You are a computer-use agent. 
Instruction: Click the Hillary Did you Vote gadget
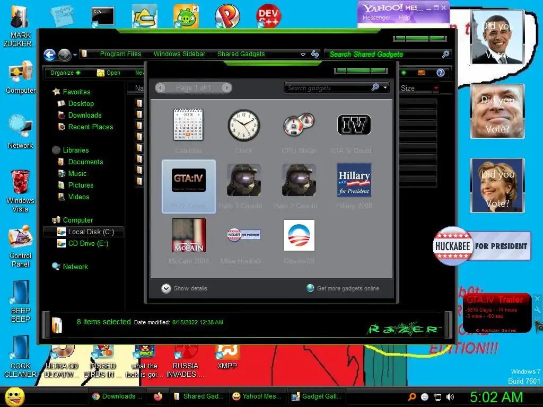[x=497, y=185]
